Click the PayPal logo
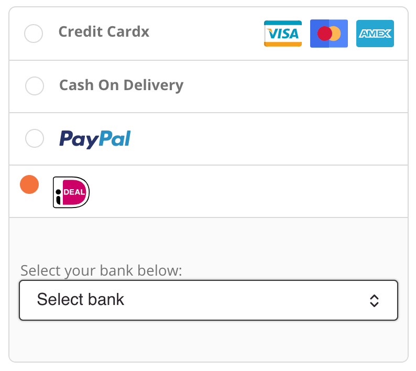The image size is (416, 371). (x=95, y=139)
